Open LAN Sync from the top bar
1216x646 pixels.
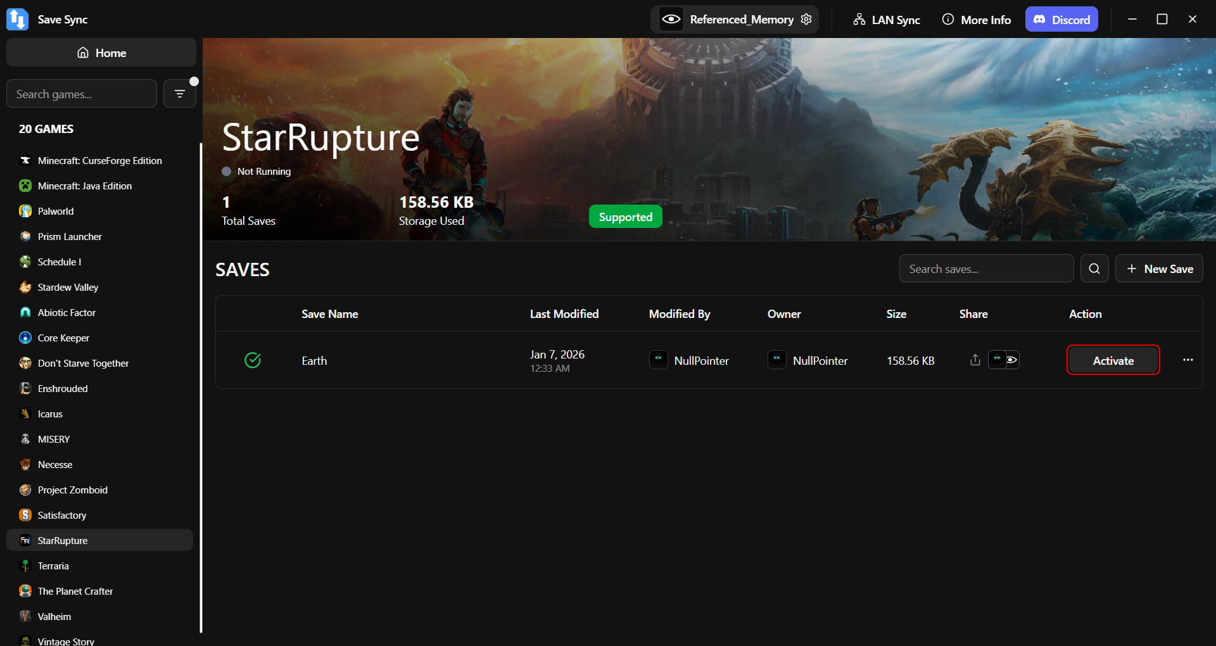coord(887,19)
